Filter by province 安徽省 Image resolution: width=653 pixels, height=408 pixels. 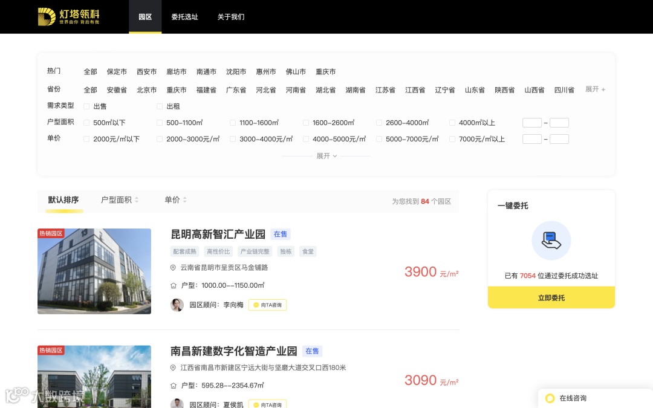pos(117,90)
